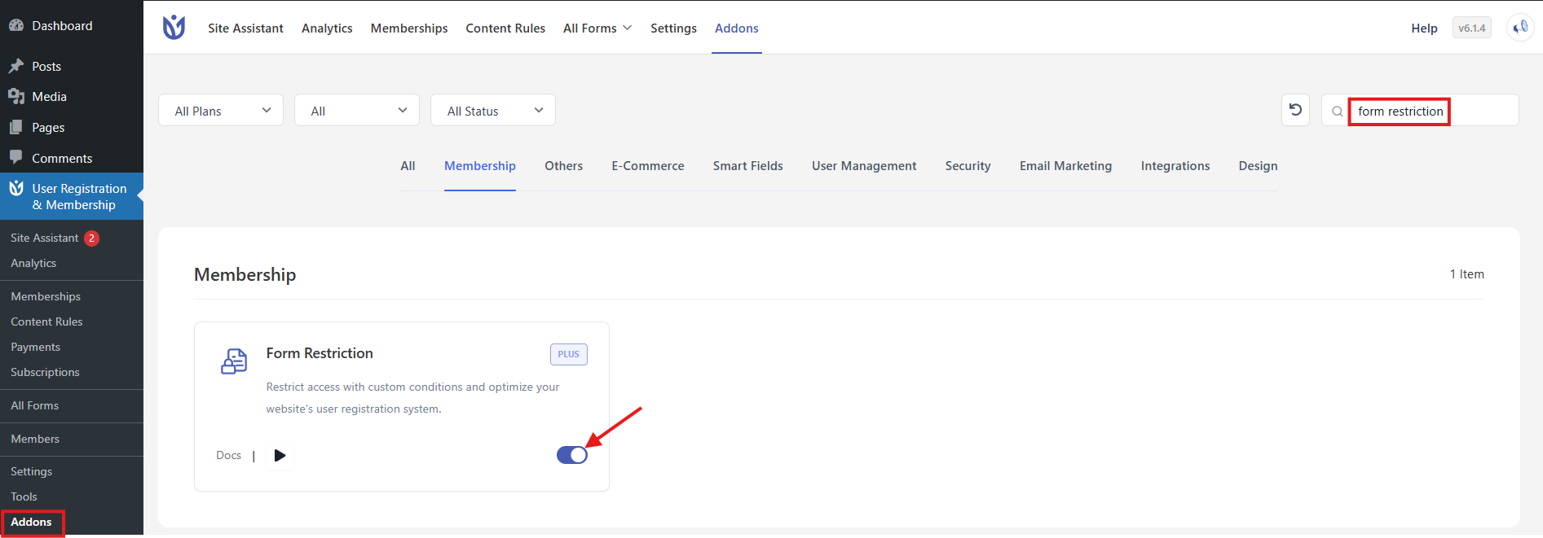Open User Registration & Membership sidebar item
The image size is (1543, 538).
(x=72, y=196)
